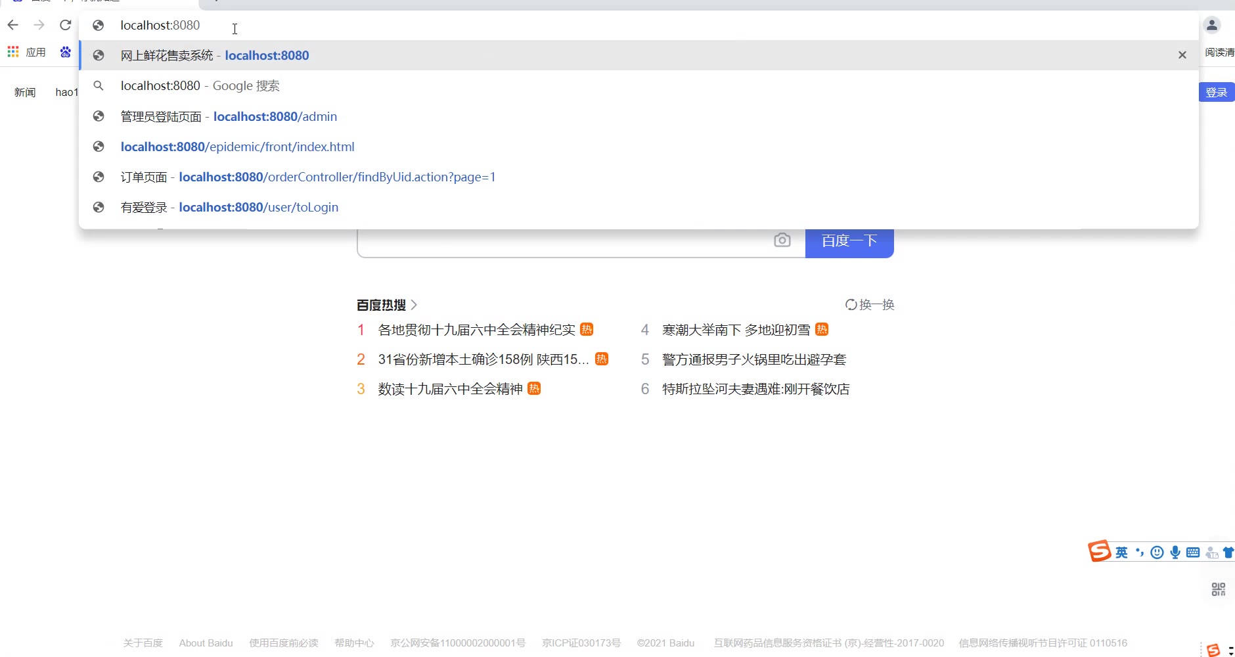
Task: Open hot topic 特斯拉坠河夫妻遇难
Action: [x=755, y=389]
